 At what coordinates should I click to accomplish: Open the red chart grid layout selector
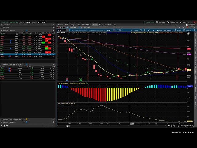(x=188, y=27)
